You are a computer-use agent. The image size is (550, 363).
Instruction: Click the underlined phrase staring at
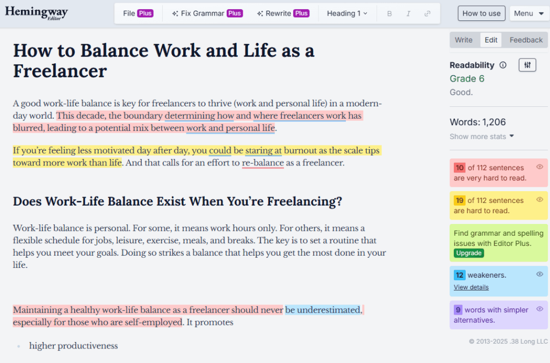pos(263,150)
